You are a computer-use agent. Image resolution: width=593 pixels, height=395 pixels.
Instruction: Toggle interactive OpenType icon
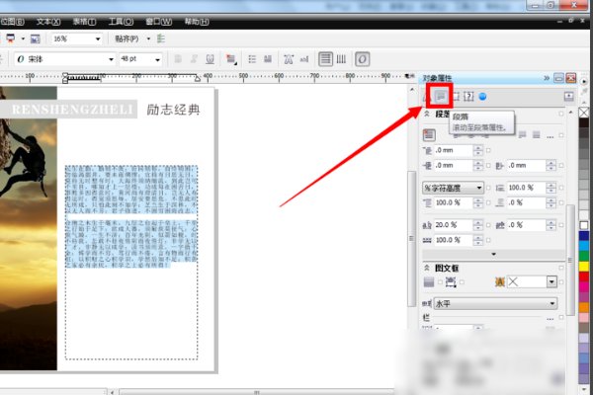(x=362, y=59)
